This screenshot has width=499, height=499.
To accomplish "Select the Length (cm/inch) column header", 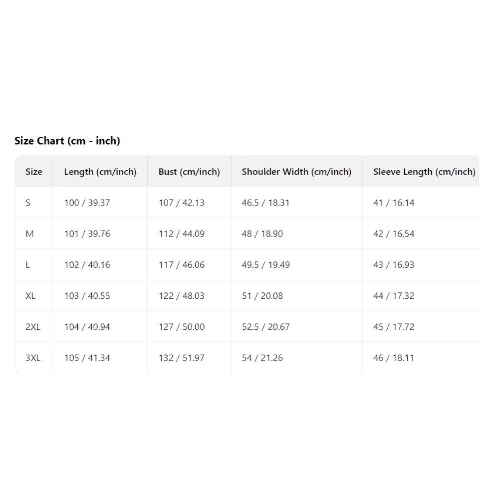I will pos(100,172).
